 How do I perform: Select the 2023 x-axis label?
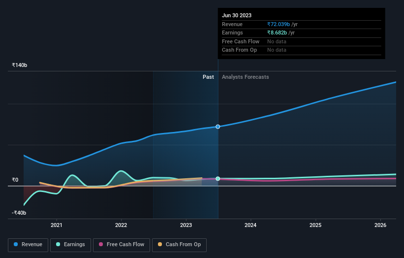pyautogui.click(x=186, y=225)
